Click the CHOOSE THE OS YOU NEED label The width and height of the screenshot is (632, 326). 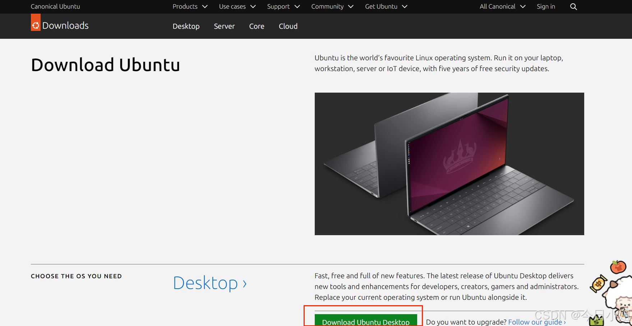pyautogui.click(x=76, y=276)
